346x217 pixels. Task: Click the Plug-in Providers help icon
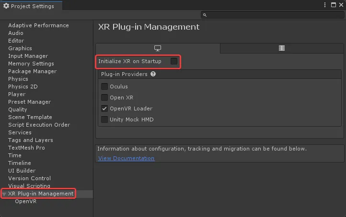tap(153, 74)
